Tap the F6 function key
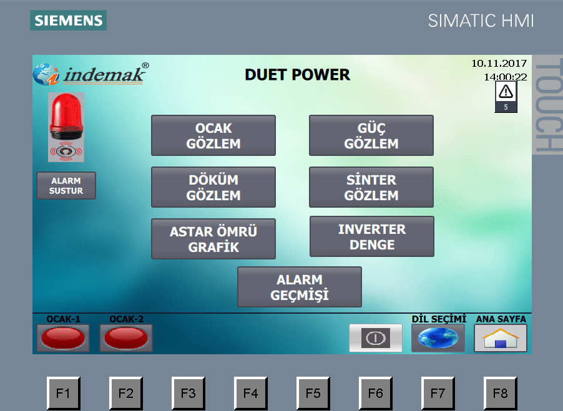This screenshot has height=411, width=563. click(x=376, y=393)
